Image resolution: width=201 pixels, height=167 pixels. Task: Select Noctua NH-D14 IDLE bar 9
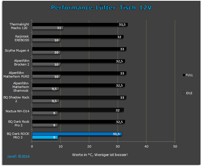[45, 113]
